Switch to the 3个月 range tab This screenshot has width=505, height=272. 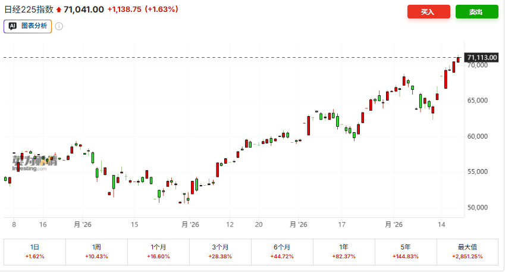[x=220, y=252]
